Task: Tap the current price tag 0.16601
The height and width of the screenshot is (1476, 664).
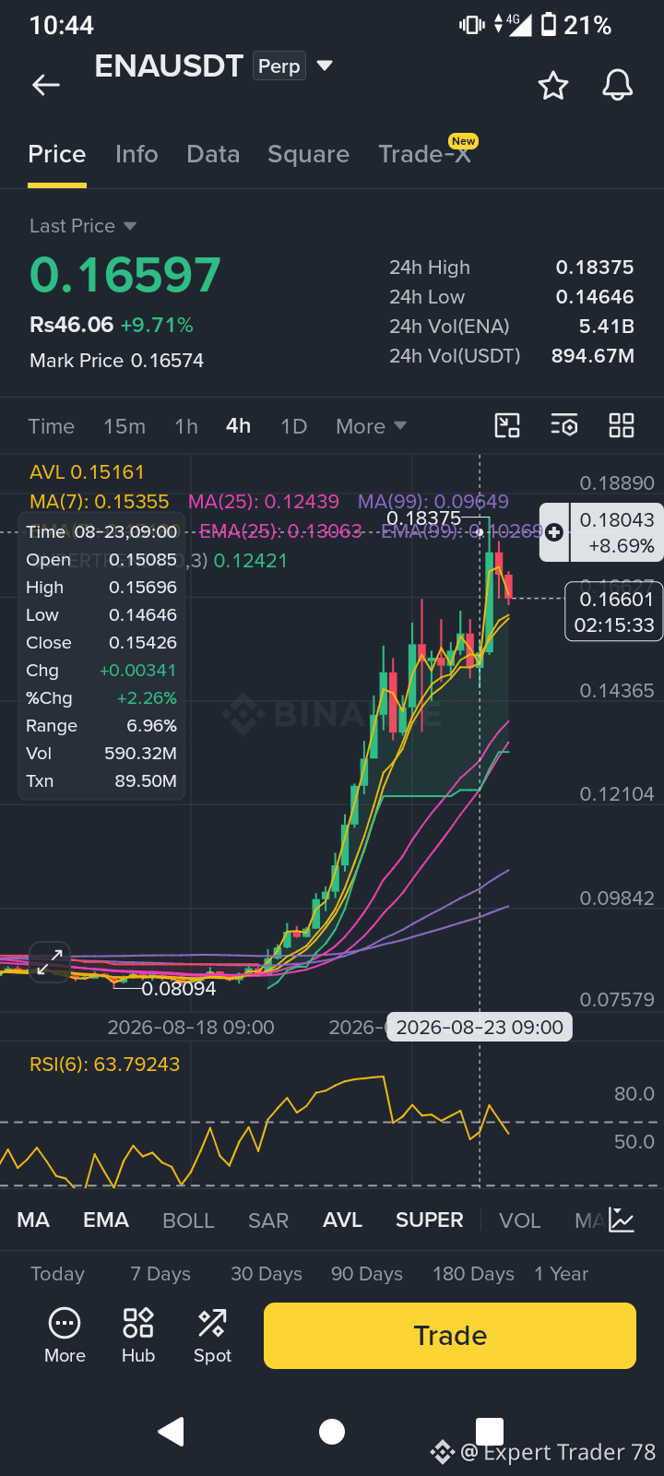Action: pos(613,613)
